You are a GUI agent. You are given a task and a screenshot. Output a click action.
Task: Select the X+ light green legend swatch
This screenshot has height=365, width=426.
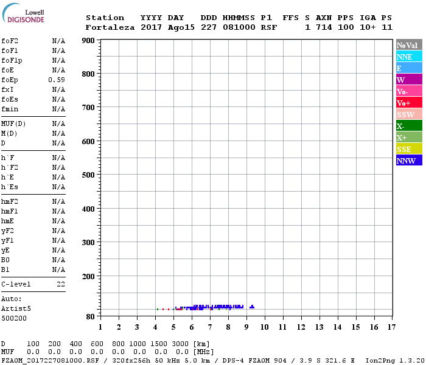coord(409,137)
